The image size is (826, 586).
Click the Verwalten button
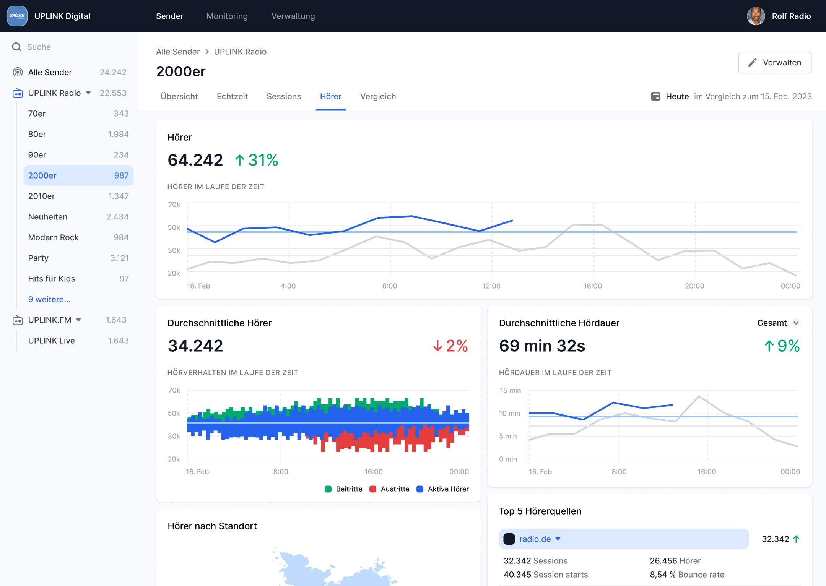(x=775, y=63)
